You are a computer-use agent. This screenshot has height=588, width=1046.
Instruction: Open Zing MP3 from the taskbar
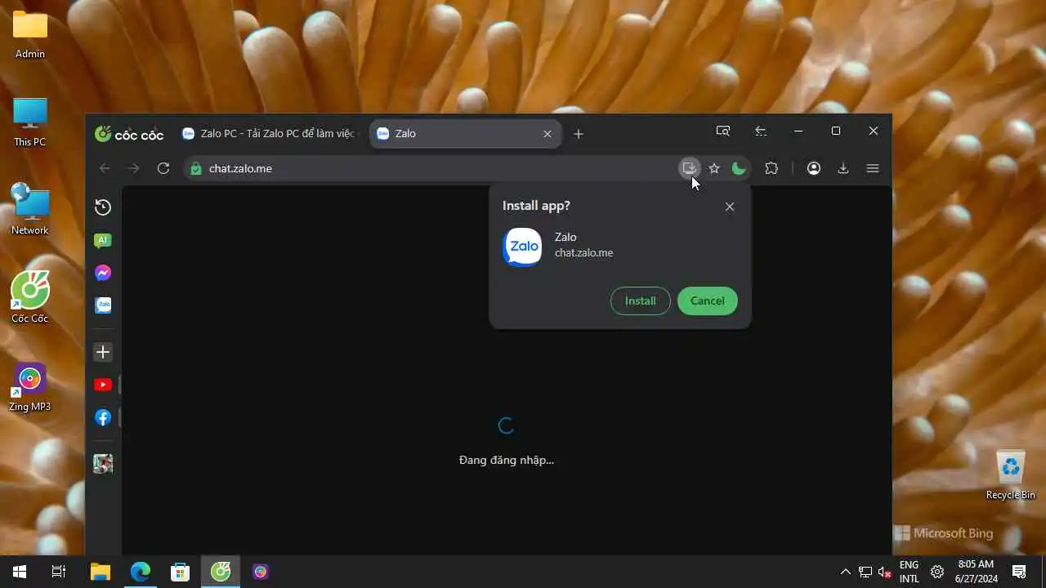261,572
